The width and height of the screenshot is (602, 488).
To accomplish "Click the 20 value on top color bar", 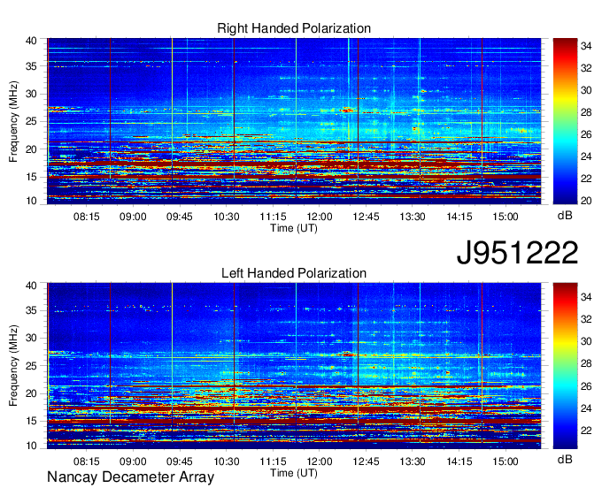I will point(586,201).
